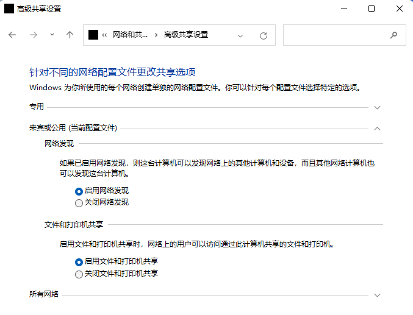
Task: Collapse the 来宾或公用 (当前配置文件) section
Action: tap(377, 129)
